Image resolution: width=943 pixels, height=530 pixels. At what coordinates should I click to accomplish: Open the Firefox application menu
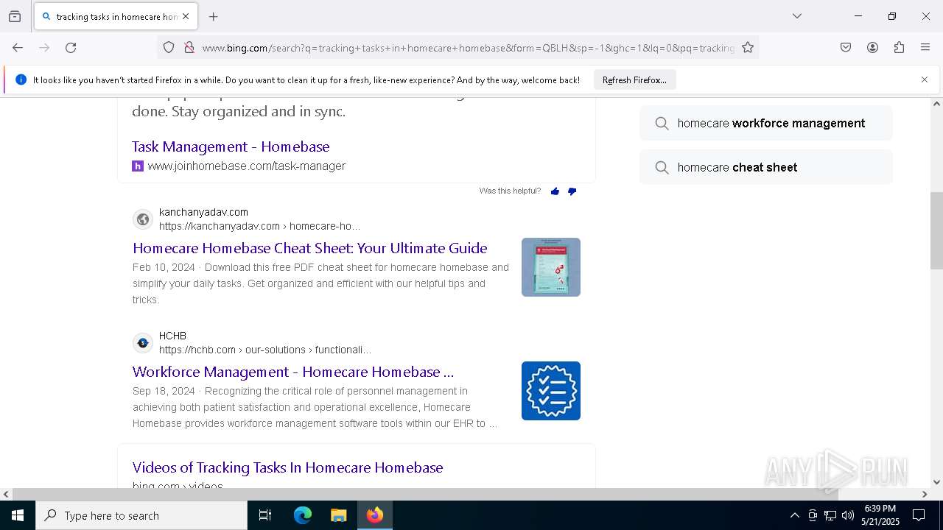click(925, 48)
